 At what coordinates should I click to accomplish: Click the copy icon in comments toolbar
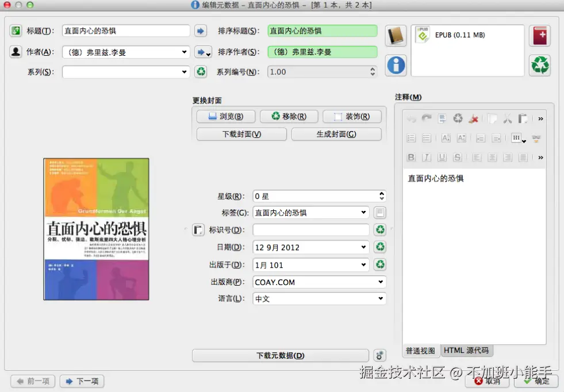pyautogui.click(x=492, y=118)
